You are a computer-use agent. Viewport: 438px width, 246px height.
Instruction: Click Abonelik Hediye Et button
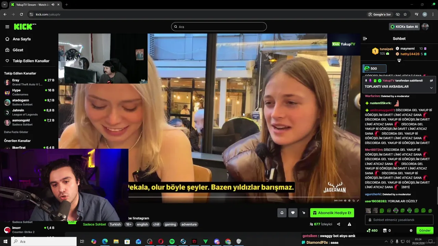332,213
